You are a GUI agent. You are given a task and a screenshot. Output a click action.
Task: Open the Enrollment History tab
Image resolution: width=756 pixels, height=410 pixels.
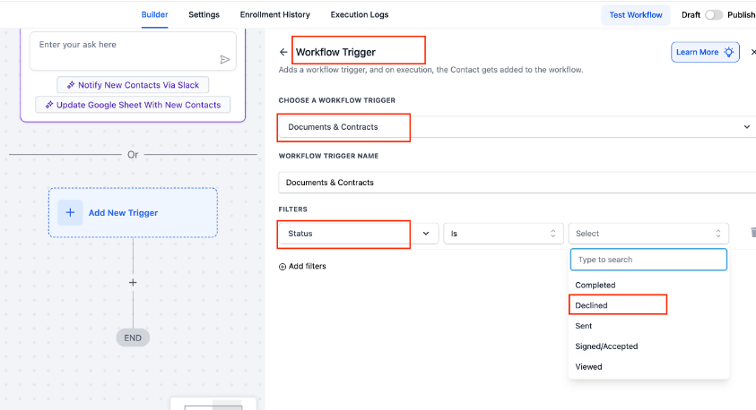(274, 14)
